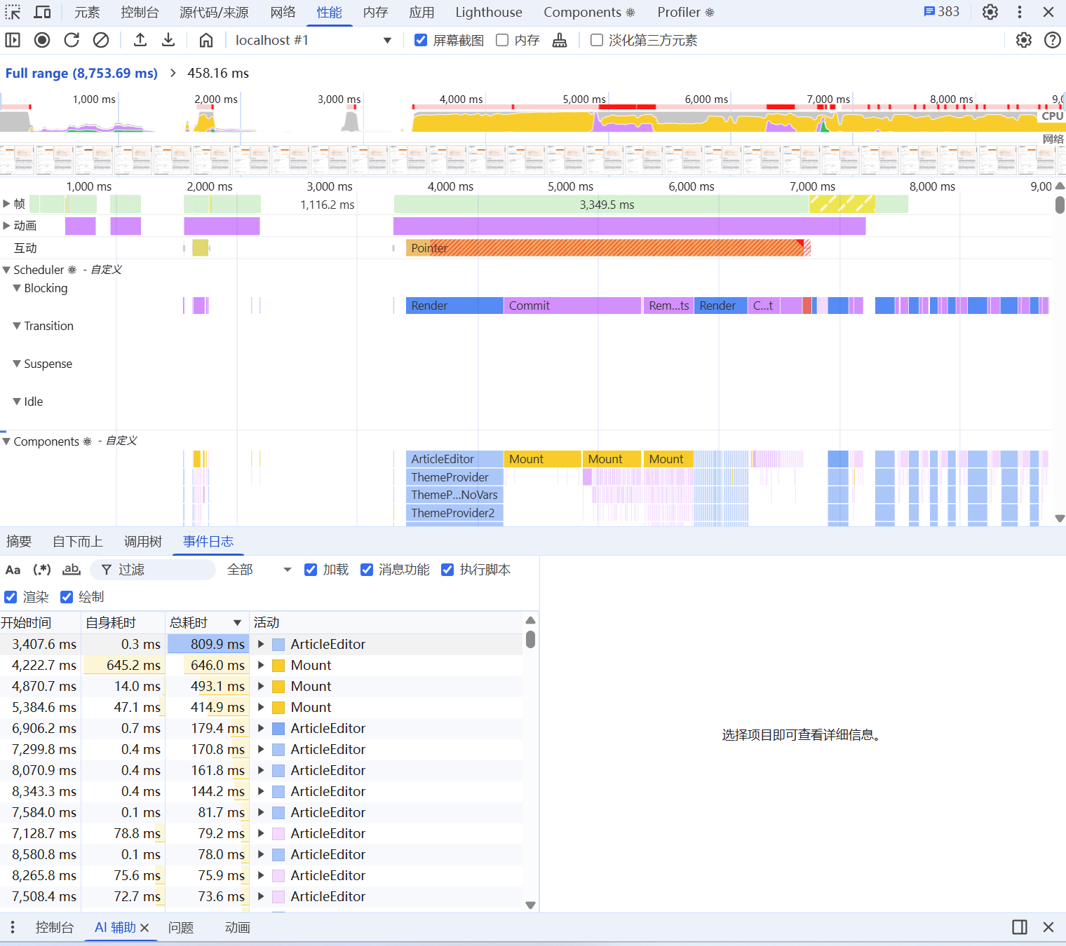
Task: Clear the recording with the clear icon
Action: (x=101, y=40)
